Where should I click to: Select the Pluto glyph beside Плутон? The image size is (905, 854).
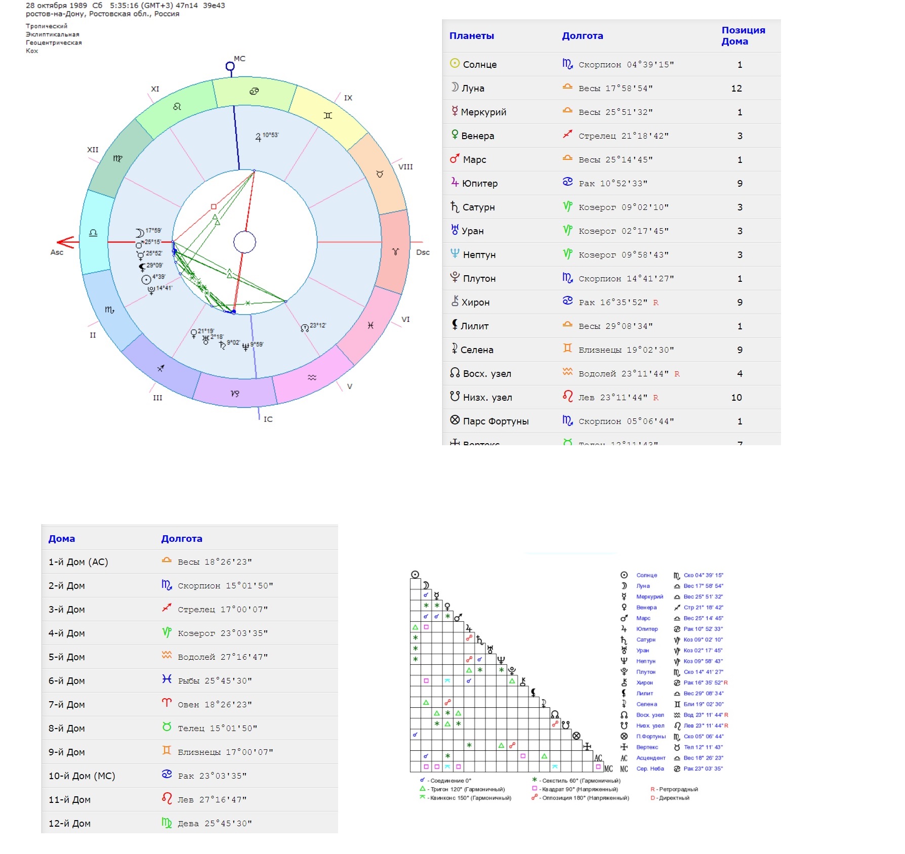coord(455,277)
